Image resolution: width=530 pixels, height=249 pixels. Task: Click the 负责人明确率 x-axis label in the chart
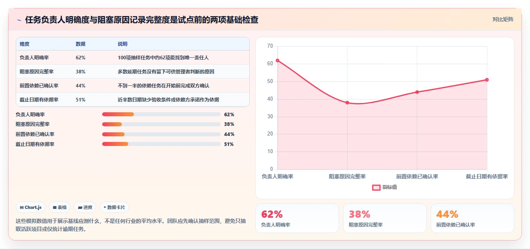point(277,176)
